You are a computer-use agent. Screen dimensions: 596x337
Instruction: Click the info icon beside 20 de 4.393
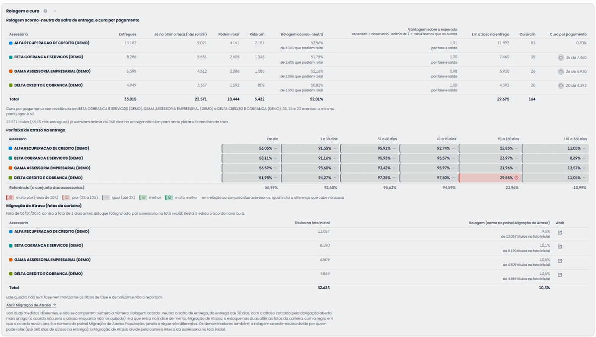pos(561,85)
